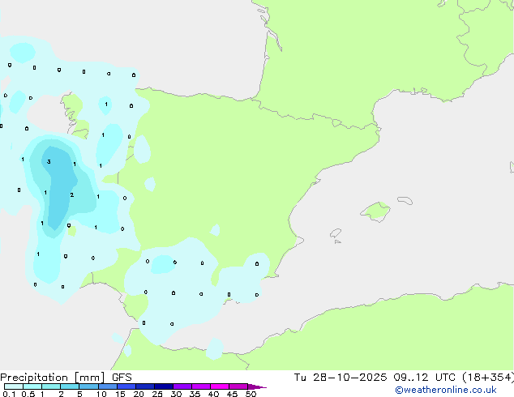
Task: Choose the 25–30 mm navy legend swatch
Action: tap(164, 386)
